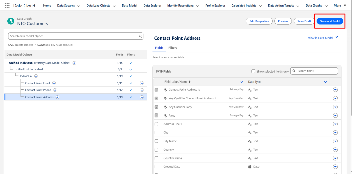Image resolution: width=352 pixels, height=174 pixels.
Task: Focus the Search fields input
Action: coord(314,71)
